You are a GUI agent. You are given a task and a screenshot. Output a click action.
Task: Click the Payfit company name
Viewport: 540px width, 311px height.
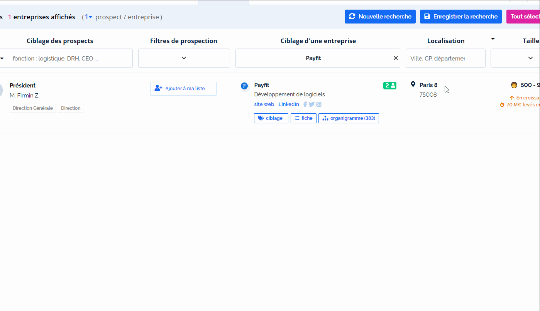tap(262, 85)
